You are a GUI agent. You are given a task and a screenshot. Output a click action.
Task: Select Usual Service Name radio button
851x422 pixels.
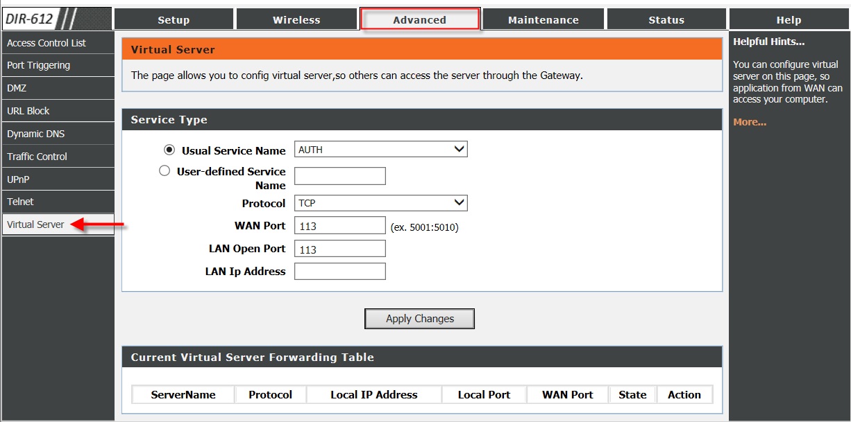[169, 150]
